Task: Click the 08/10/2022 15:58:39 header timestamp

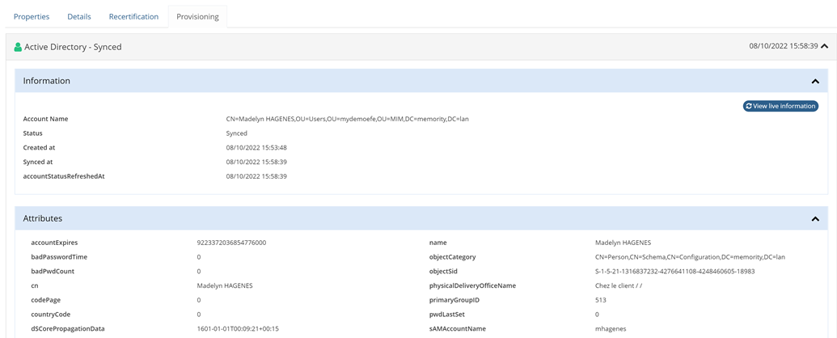Action: tap(784, 46)
